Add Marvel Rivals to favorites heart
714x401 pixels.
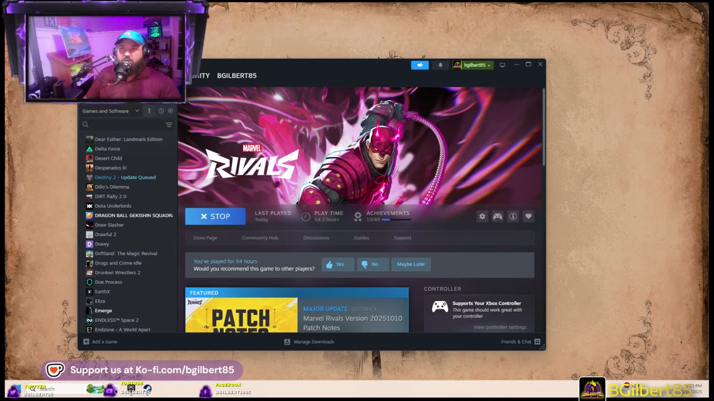click(528, 217)
